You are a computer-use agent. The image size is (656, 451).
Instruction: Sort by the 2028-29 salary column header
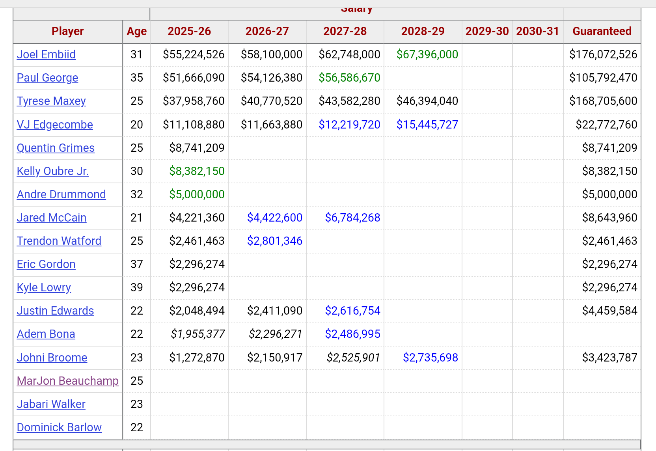pyautogui.click(x=423, y=31)
